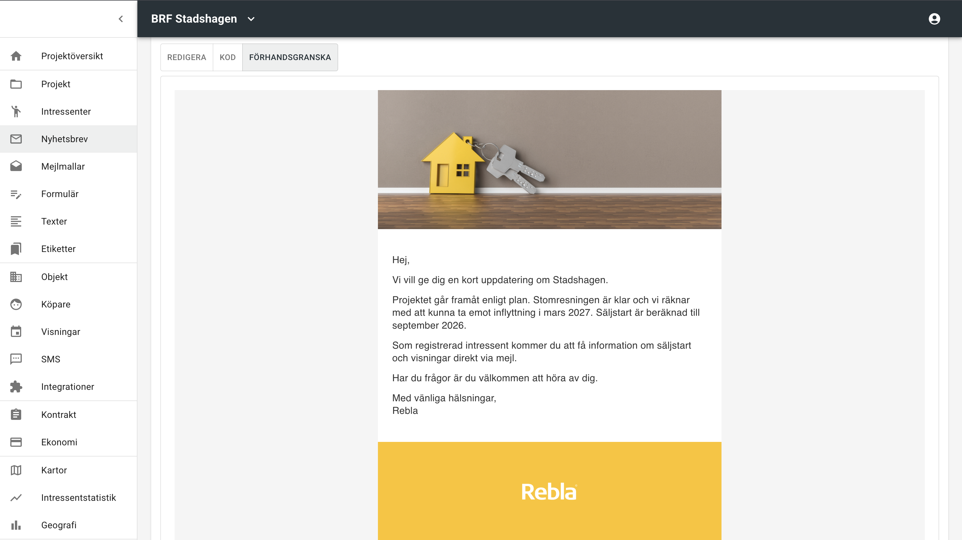
Task: Click the Rebla logo in yellow footer
Action: point(549,492)
